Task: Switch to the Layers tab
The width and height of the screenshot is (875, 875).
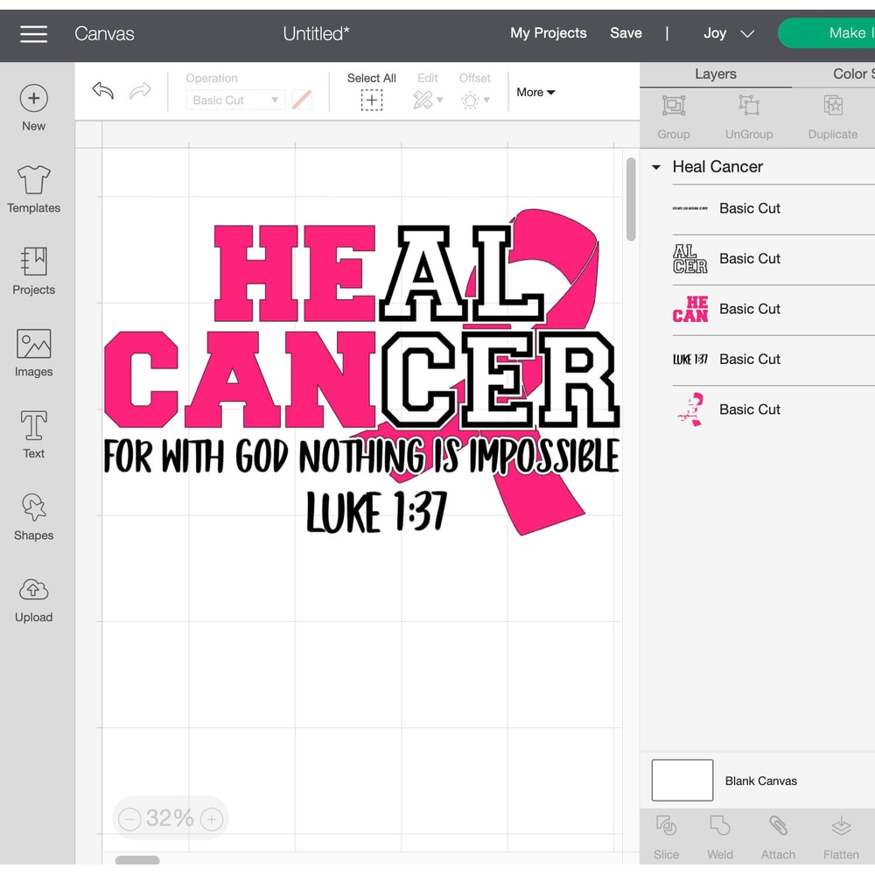Action: coord(716,74)
